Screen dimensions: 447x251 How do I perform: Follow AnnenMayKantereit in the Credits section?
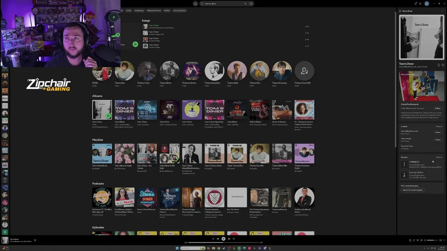[438, 132]
